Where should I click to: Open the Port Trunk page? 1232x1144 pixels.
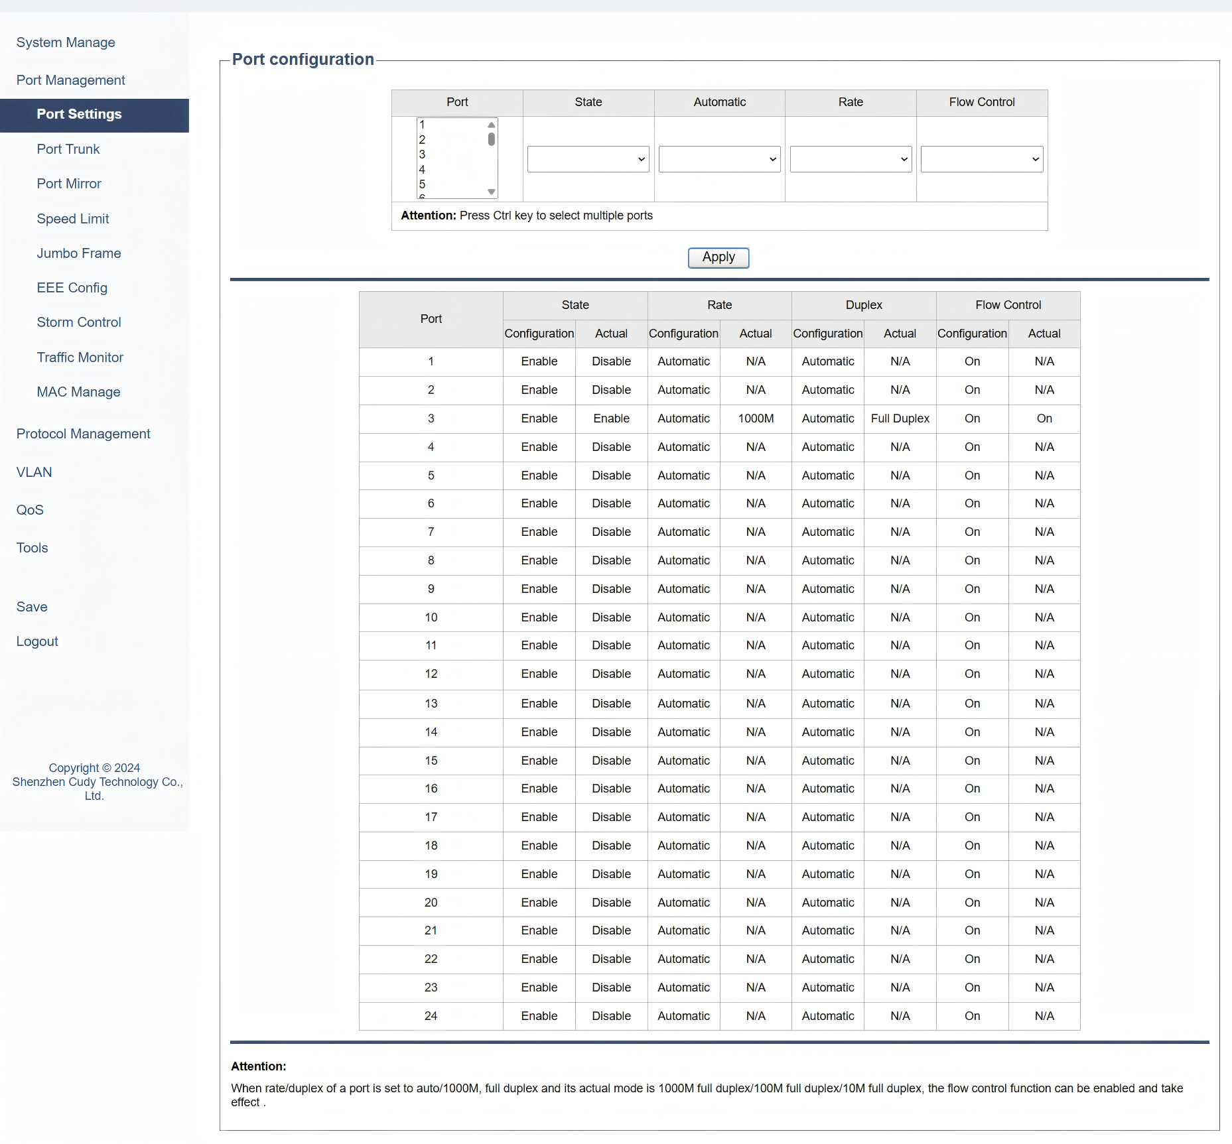[x=68, y=149]
